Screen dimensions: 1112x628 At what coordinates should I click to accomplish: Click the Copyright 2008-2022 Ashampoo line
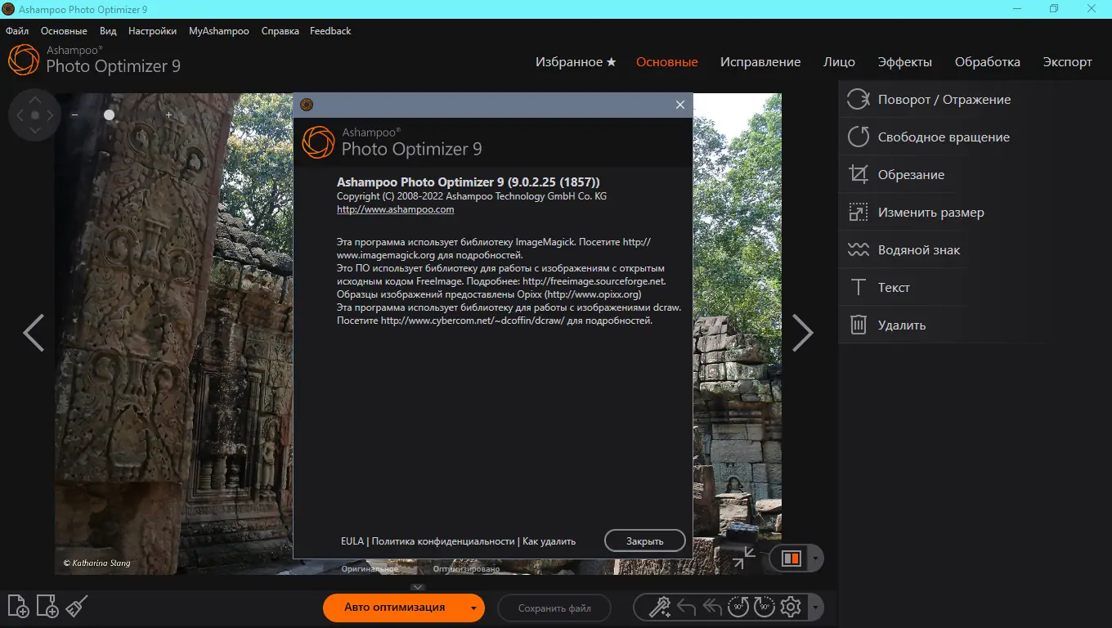(472, 196)
